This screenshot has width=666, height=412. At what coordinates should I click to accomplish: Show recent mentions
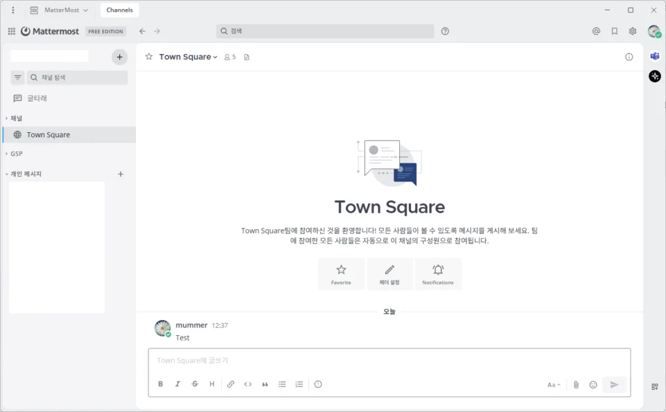[596, 31]
